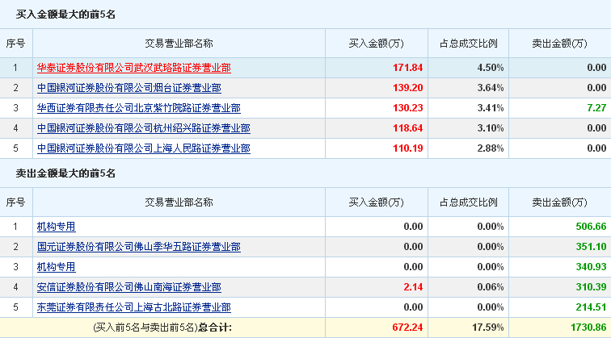The width and height of the screenshot is (611, 338).
Task: Click the 买入金额最大的前5名 heading
Action: 65,15
